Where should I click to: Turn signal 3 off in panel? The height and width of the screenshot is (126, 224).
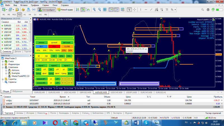coord(70,69)
